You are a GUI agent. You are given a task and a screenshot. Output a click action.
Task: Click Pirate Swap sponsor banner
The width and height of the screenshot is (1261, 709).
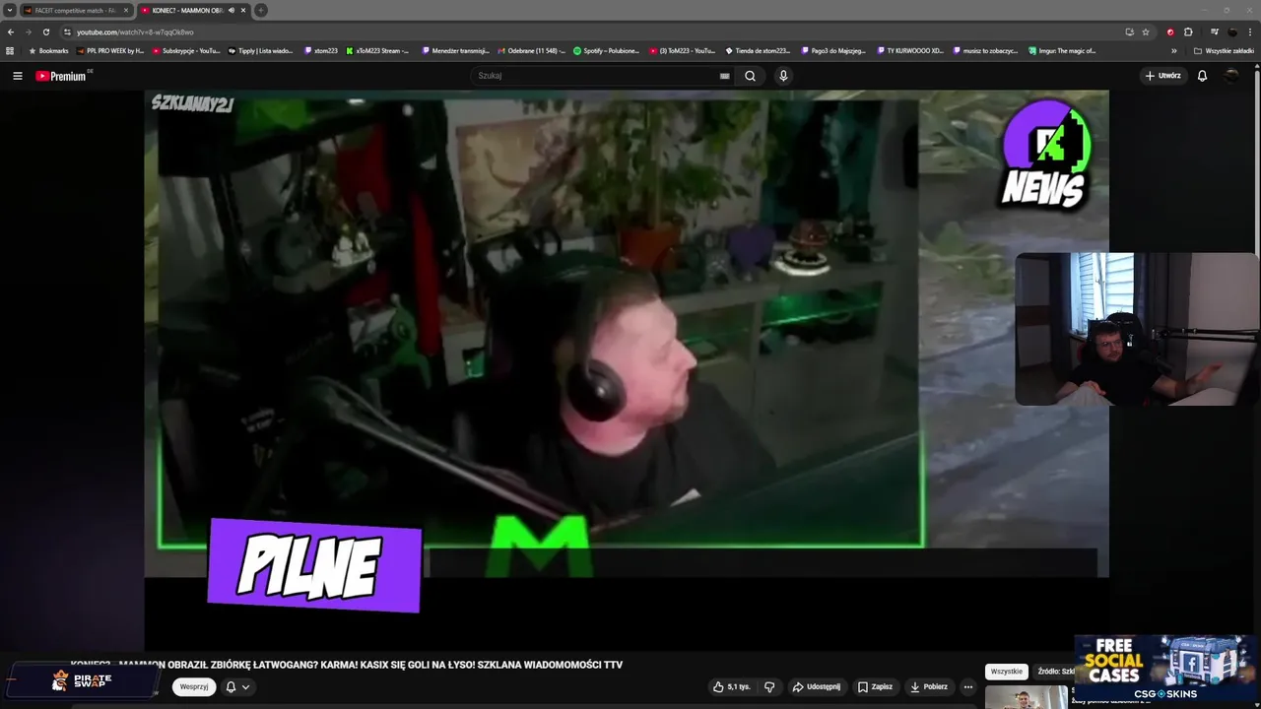click(81, 680)
